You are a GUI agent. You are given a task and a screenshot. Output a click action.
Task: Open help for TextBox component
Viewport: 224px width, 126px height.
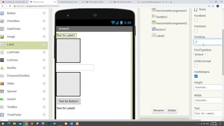[44, 107]
